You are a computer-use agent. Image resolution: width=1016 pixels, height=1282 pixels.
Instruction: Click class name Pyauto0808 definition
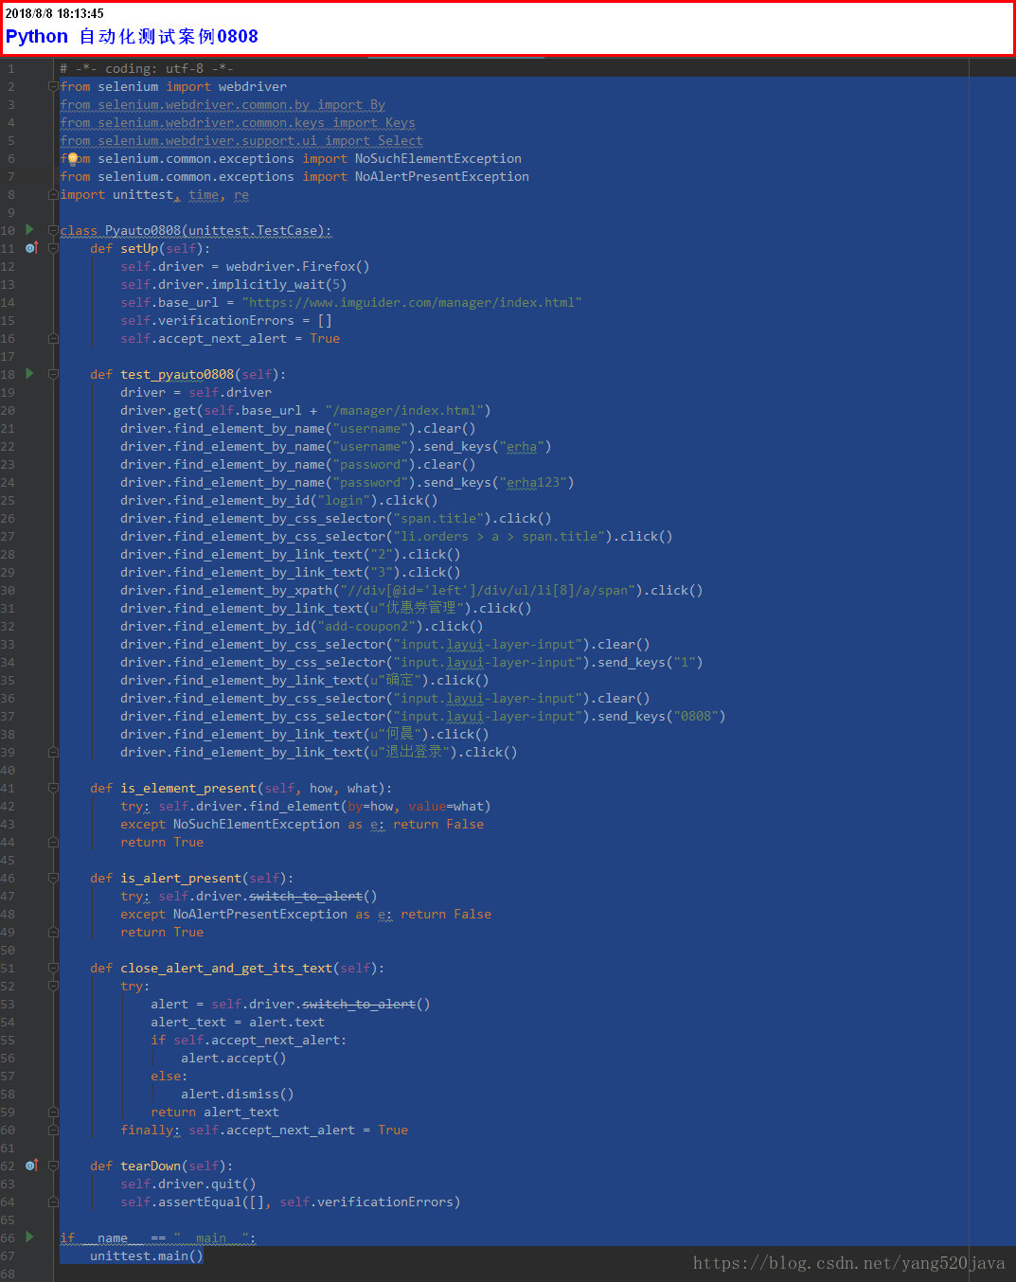point(142,230)
